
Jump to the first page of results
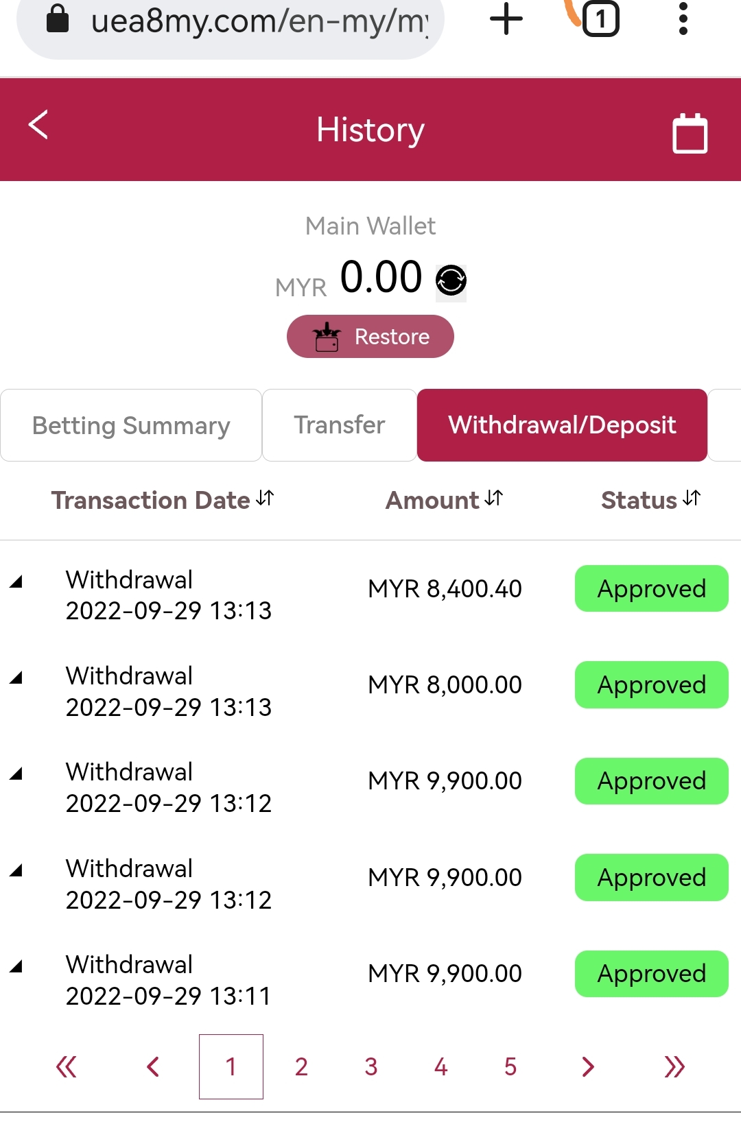[x=67, y=1066]
